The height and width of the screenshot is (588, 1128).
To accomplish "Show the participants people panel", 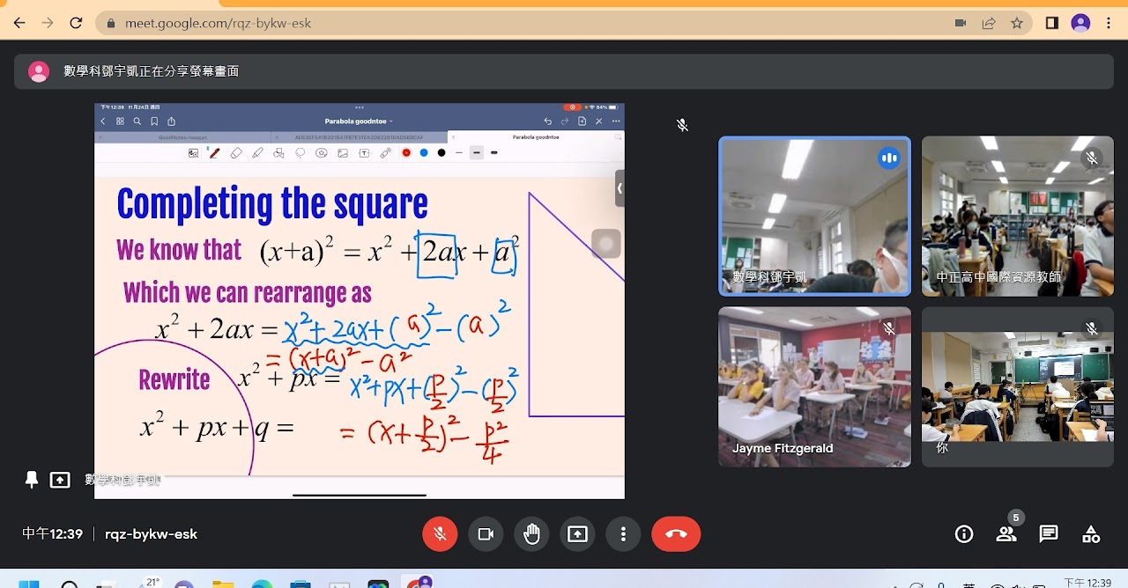I will tap(1006, 534).
